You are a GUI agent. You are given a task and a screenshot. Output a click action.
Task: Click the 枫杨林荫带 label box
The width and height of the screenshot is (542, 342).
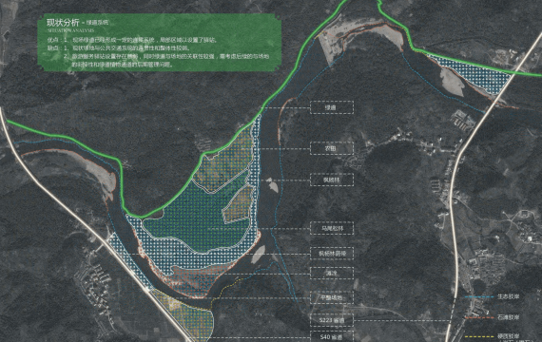point(332,254)
